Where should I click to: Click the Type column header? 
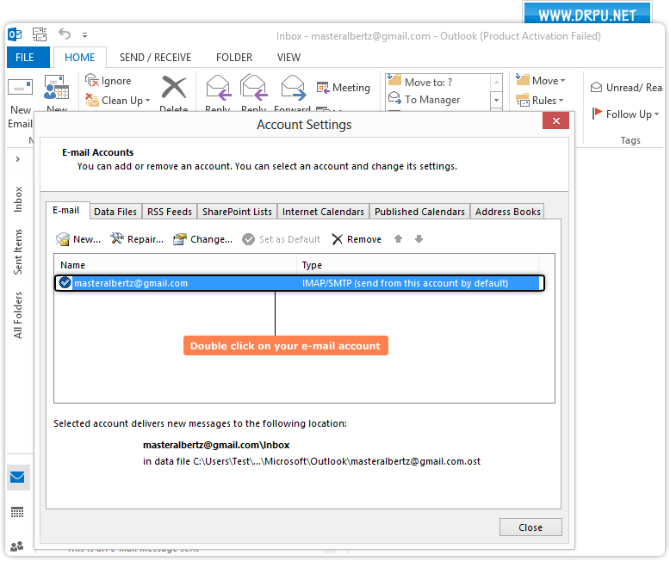418,265
